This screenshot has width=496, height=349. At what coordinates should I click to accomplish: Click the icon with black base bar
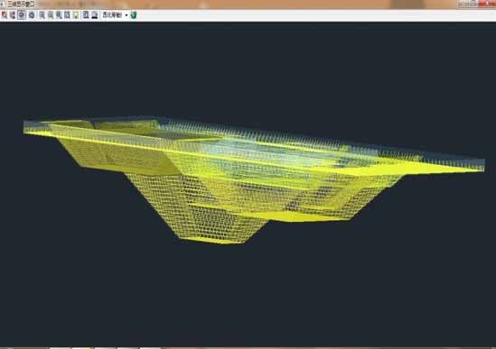coord(95,14)
